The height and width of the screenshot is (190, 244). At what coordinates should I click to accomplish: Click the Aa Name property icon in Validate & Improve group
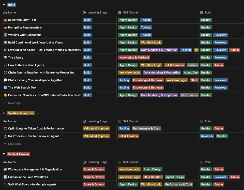5,121
